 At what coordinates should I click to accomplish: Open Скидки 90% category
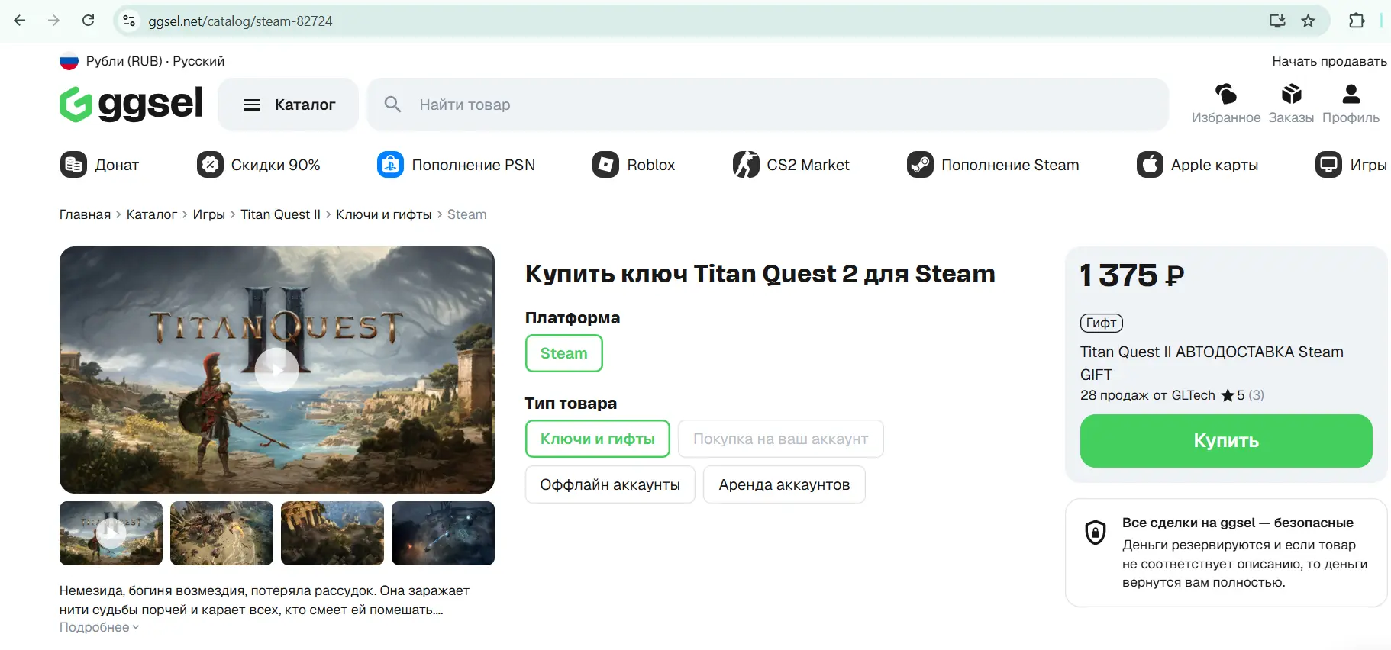tap(259, 165)
